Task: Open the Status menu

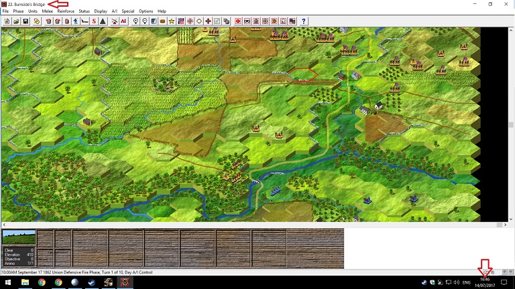Action: pyautogui.click(x=84, y=11)
